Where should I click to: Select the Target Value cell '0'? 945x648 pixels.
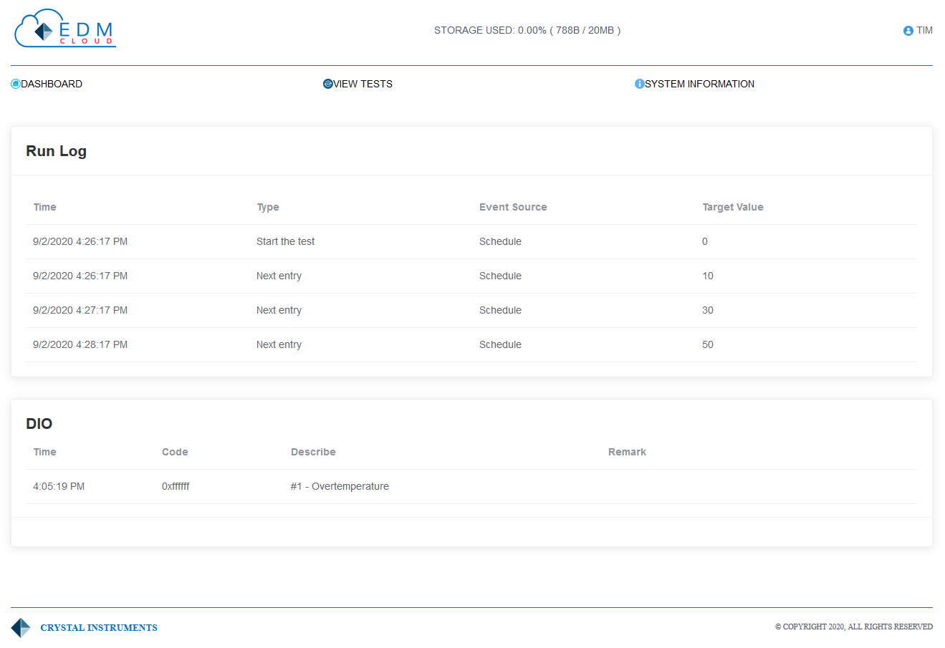705,241
